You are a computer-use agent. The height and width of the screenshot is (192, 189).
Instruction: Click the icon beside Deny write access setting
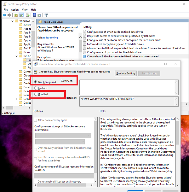click(x=85, y=36)
